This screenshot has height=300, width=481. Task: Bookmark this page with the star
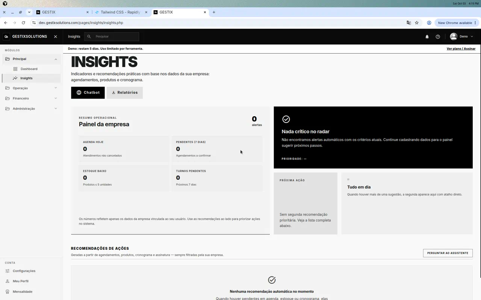point(417,23)
